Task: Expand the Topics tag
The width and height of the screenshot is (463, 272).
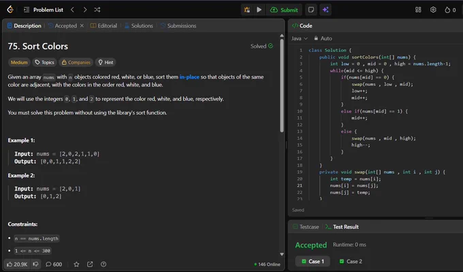Action: (x=44, y=63)
